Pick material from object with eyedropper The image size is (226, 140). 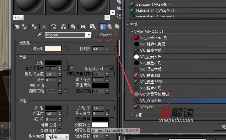[39, 35]
